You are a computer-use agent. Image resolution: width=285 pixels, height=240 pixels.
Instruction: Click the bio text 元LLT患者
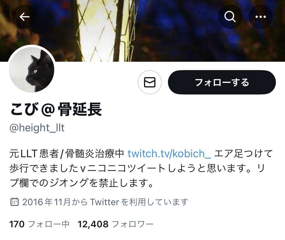pos(34,153)
